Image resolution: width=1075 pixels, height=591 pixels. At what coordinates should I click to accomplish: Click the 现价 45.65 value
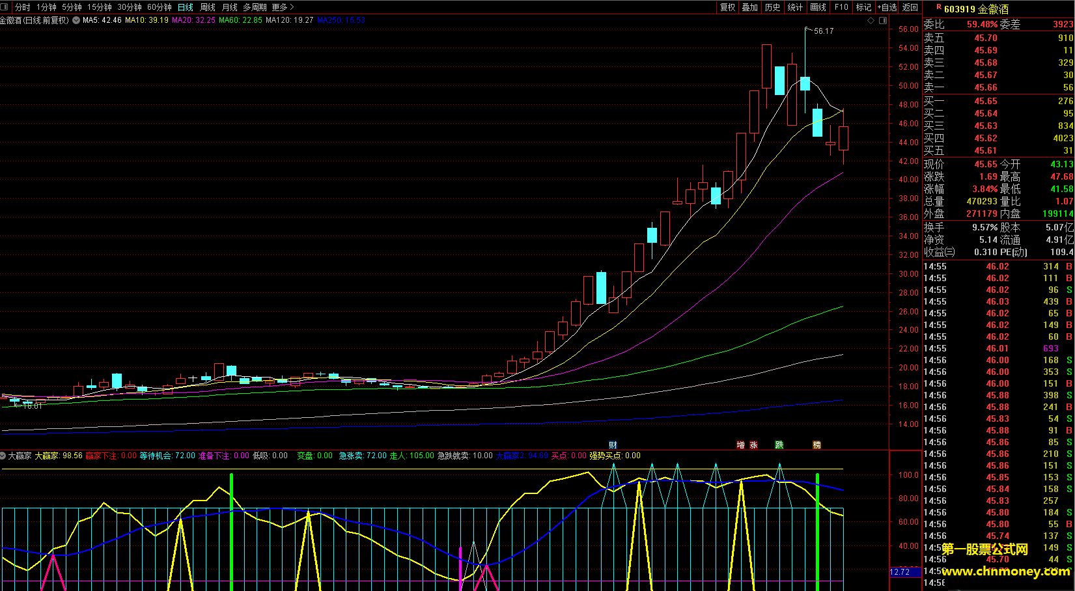[x=986, y=164]
